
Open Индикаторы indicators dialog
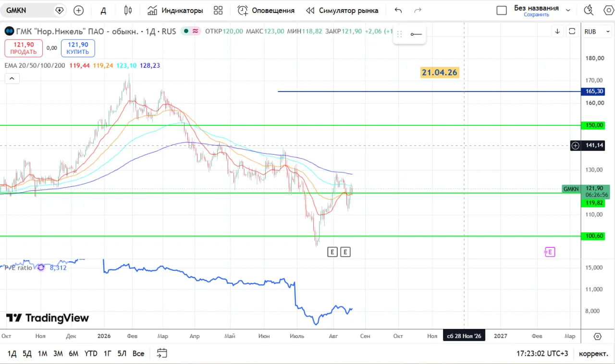click(x=175, y=10)
